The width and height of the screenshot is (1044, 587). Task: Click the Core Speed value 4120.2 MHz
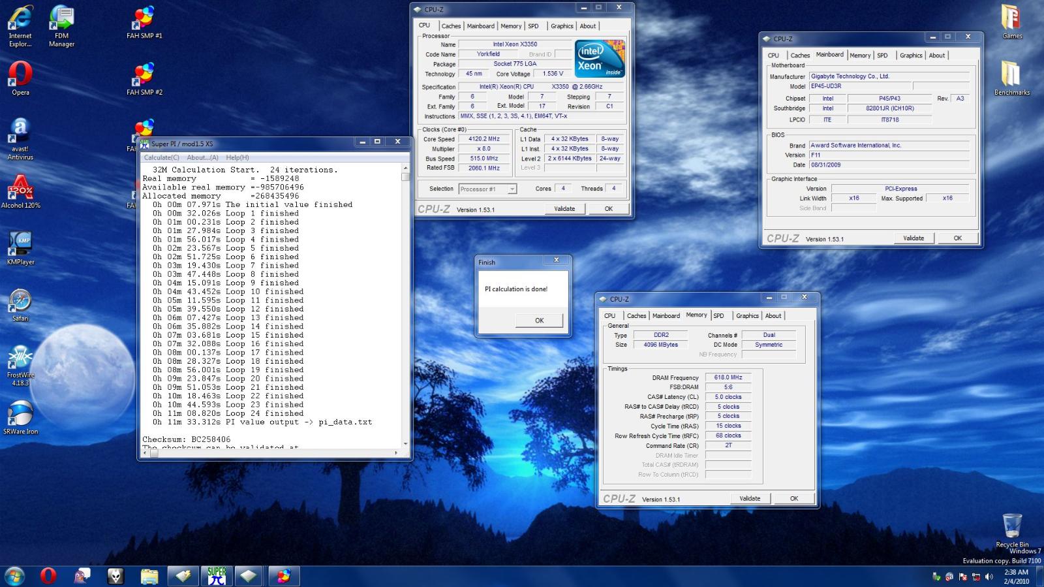click(x=484, y=139)
